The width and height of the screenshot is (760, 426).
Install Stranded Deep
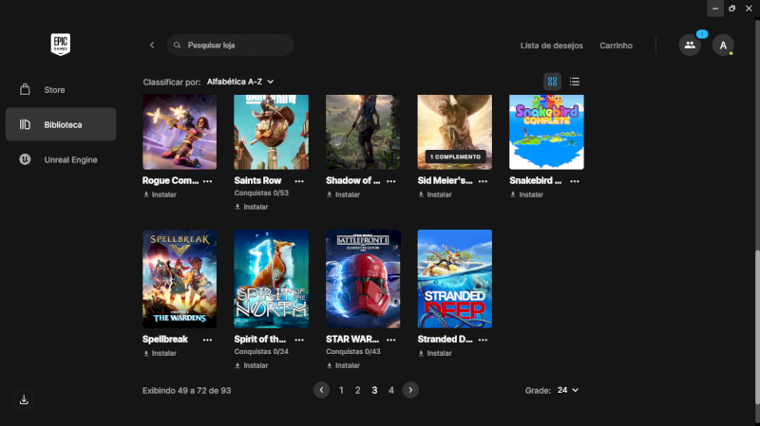(x=435, y=353)
